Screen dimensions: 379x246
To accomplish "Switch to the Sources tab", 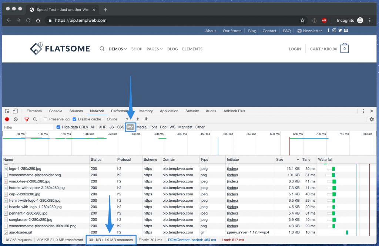I will [76, 111].
